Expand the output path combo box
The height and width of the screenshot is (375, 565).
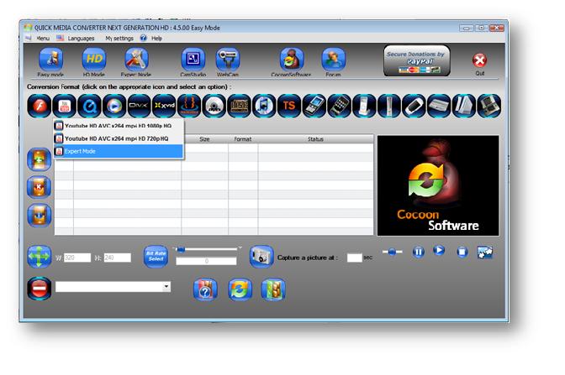pos(166,287)
